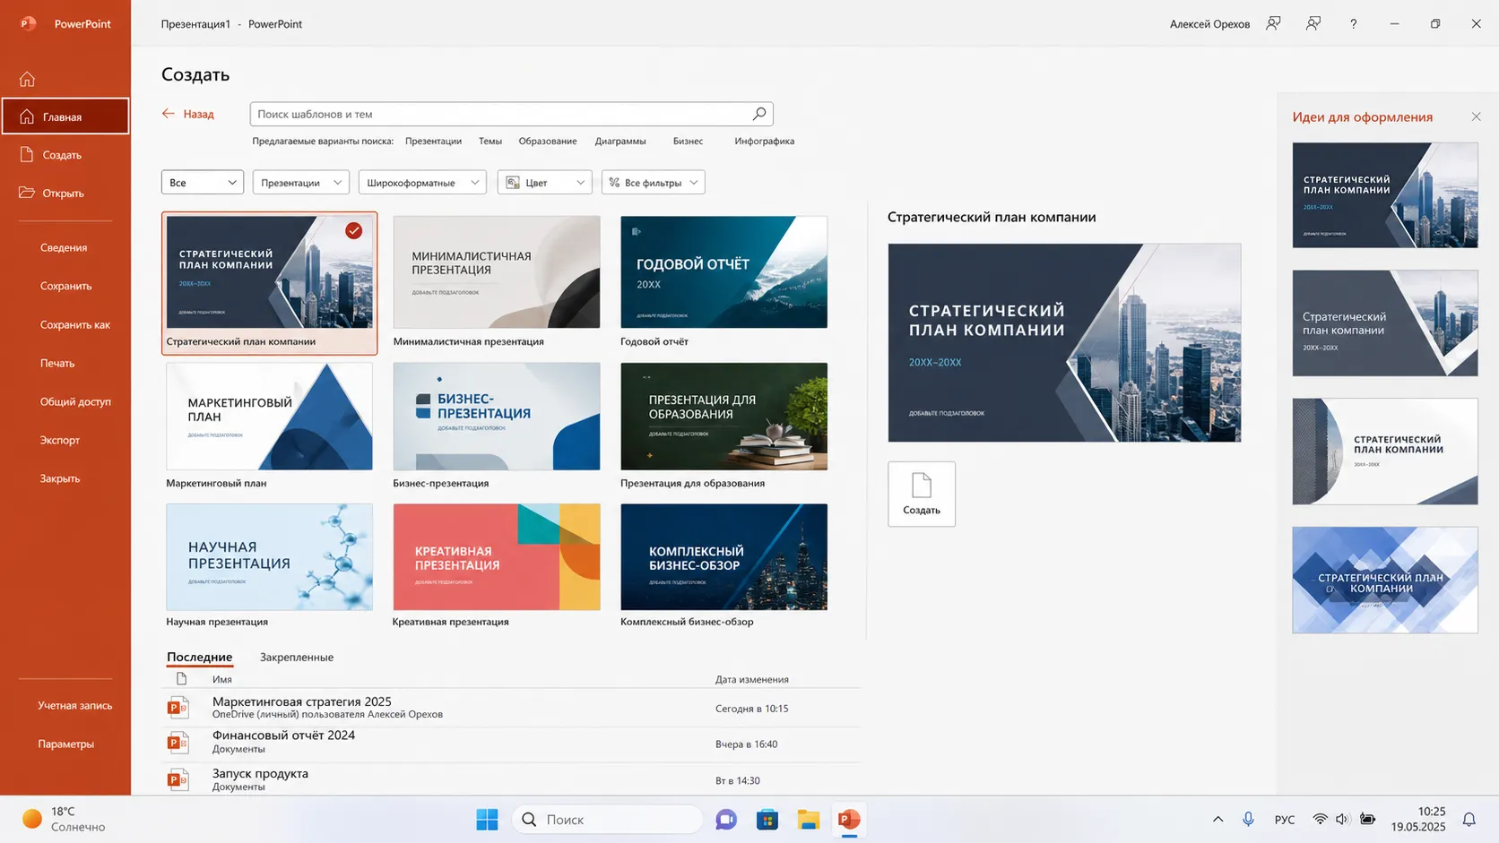Click the Инфографика suggested search link
The width and height of the screenshot is (1499, 843).
click(765, 141)
